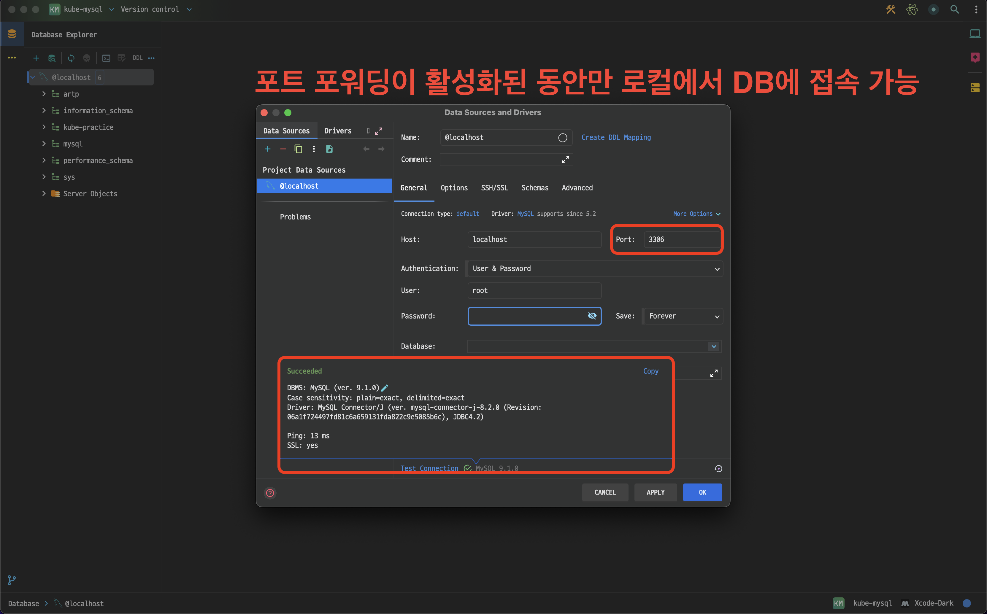The height and width of the screenshot is (614, 987).
Task: Expand the kube-practice schema node
Action: [44, 127]
